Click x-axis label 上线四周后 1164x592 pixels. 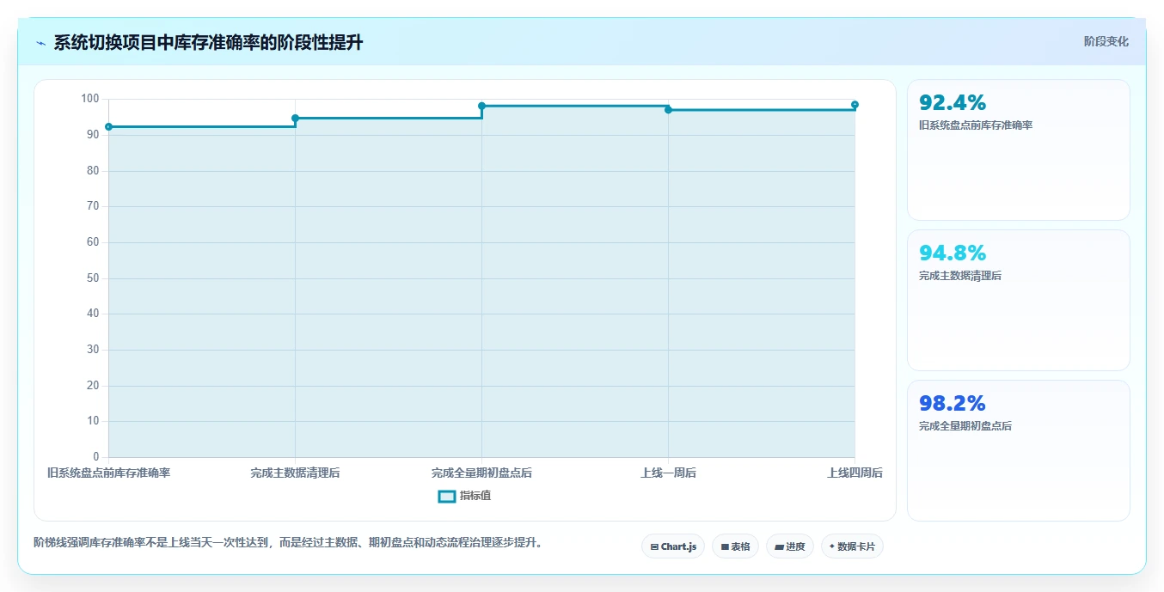click(x=855, y=473)
